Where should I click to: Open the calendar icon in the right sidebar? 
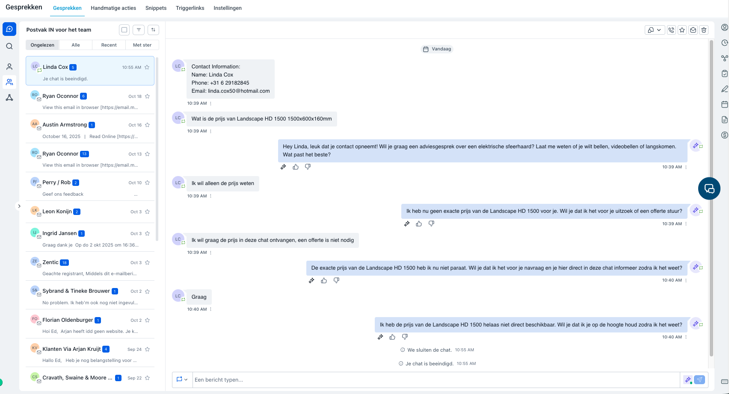click(x=724, y=104)
